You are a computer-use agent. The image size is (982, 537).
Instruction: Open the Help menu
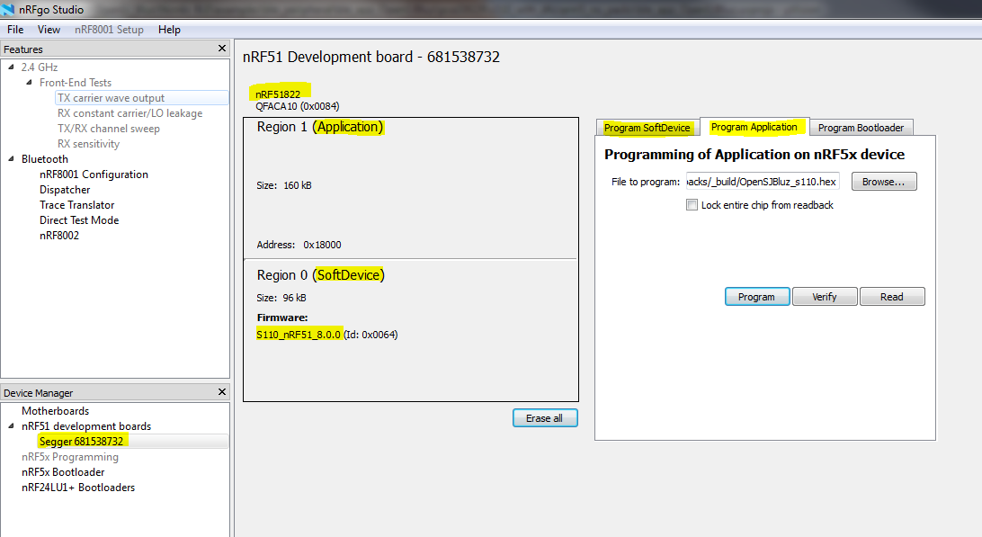tap(169, 30)
